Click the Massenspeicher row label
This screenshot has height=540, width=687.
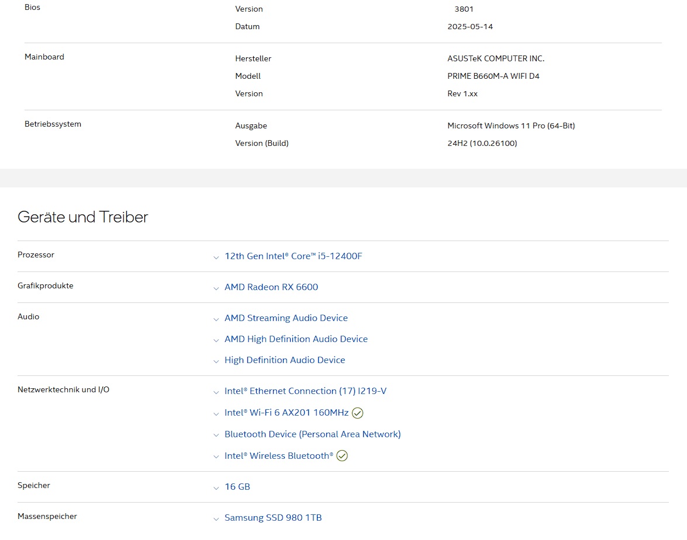pyautogui.click(x=47, y=517)
